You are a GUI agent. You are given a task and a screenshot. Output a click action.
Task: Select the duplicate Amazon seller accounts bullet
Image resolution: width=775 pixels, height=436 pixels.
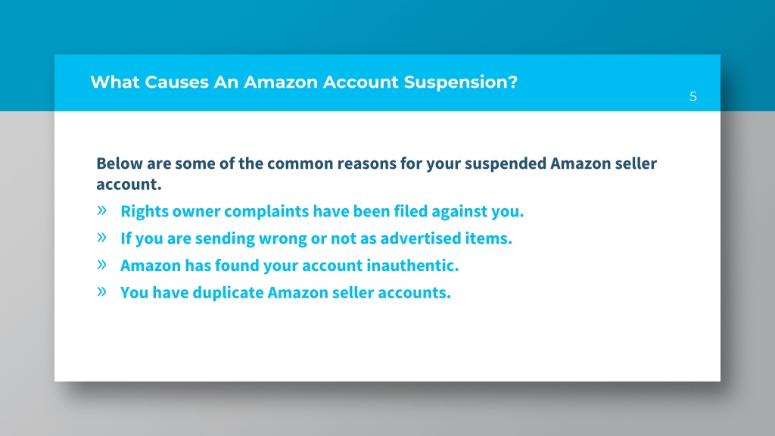[285, 293]
